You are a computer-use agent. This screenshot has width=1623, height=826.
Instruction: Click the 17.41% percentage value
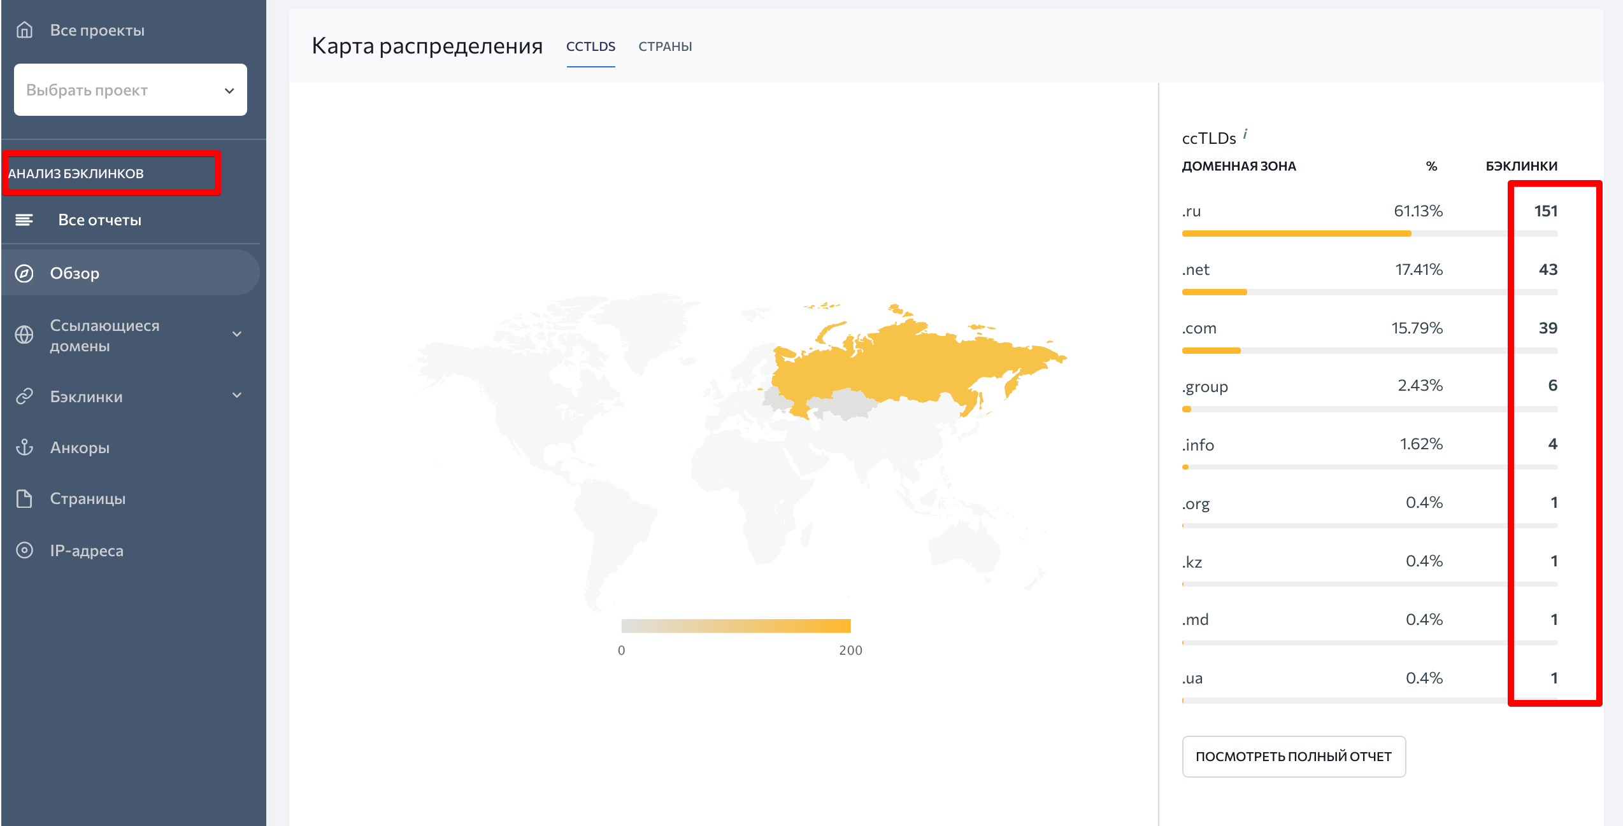[1419, 270]
